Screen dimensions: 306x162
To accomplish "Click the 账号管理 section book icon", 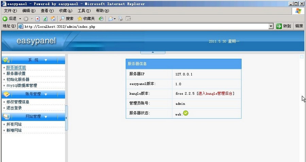I will 6,94.
